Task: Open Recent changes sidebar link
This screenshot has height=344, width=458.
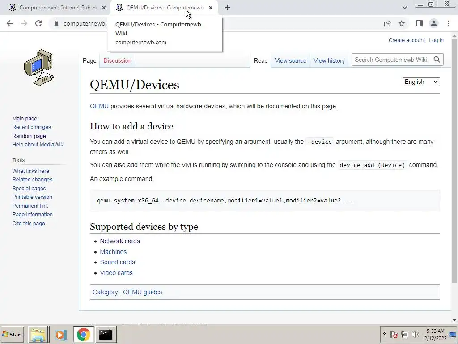Action: click(x=32, y=127)
